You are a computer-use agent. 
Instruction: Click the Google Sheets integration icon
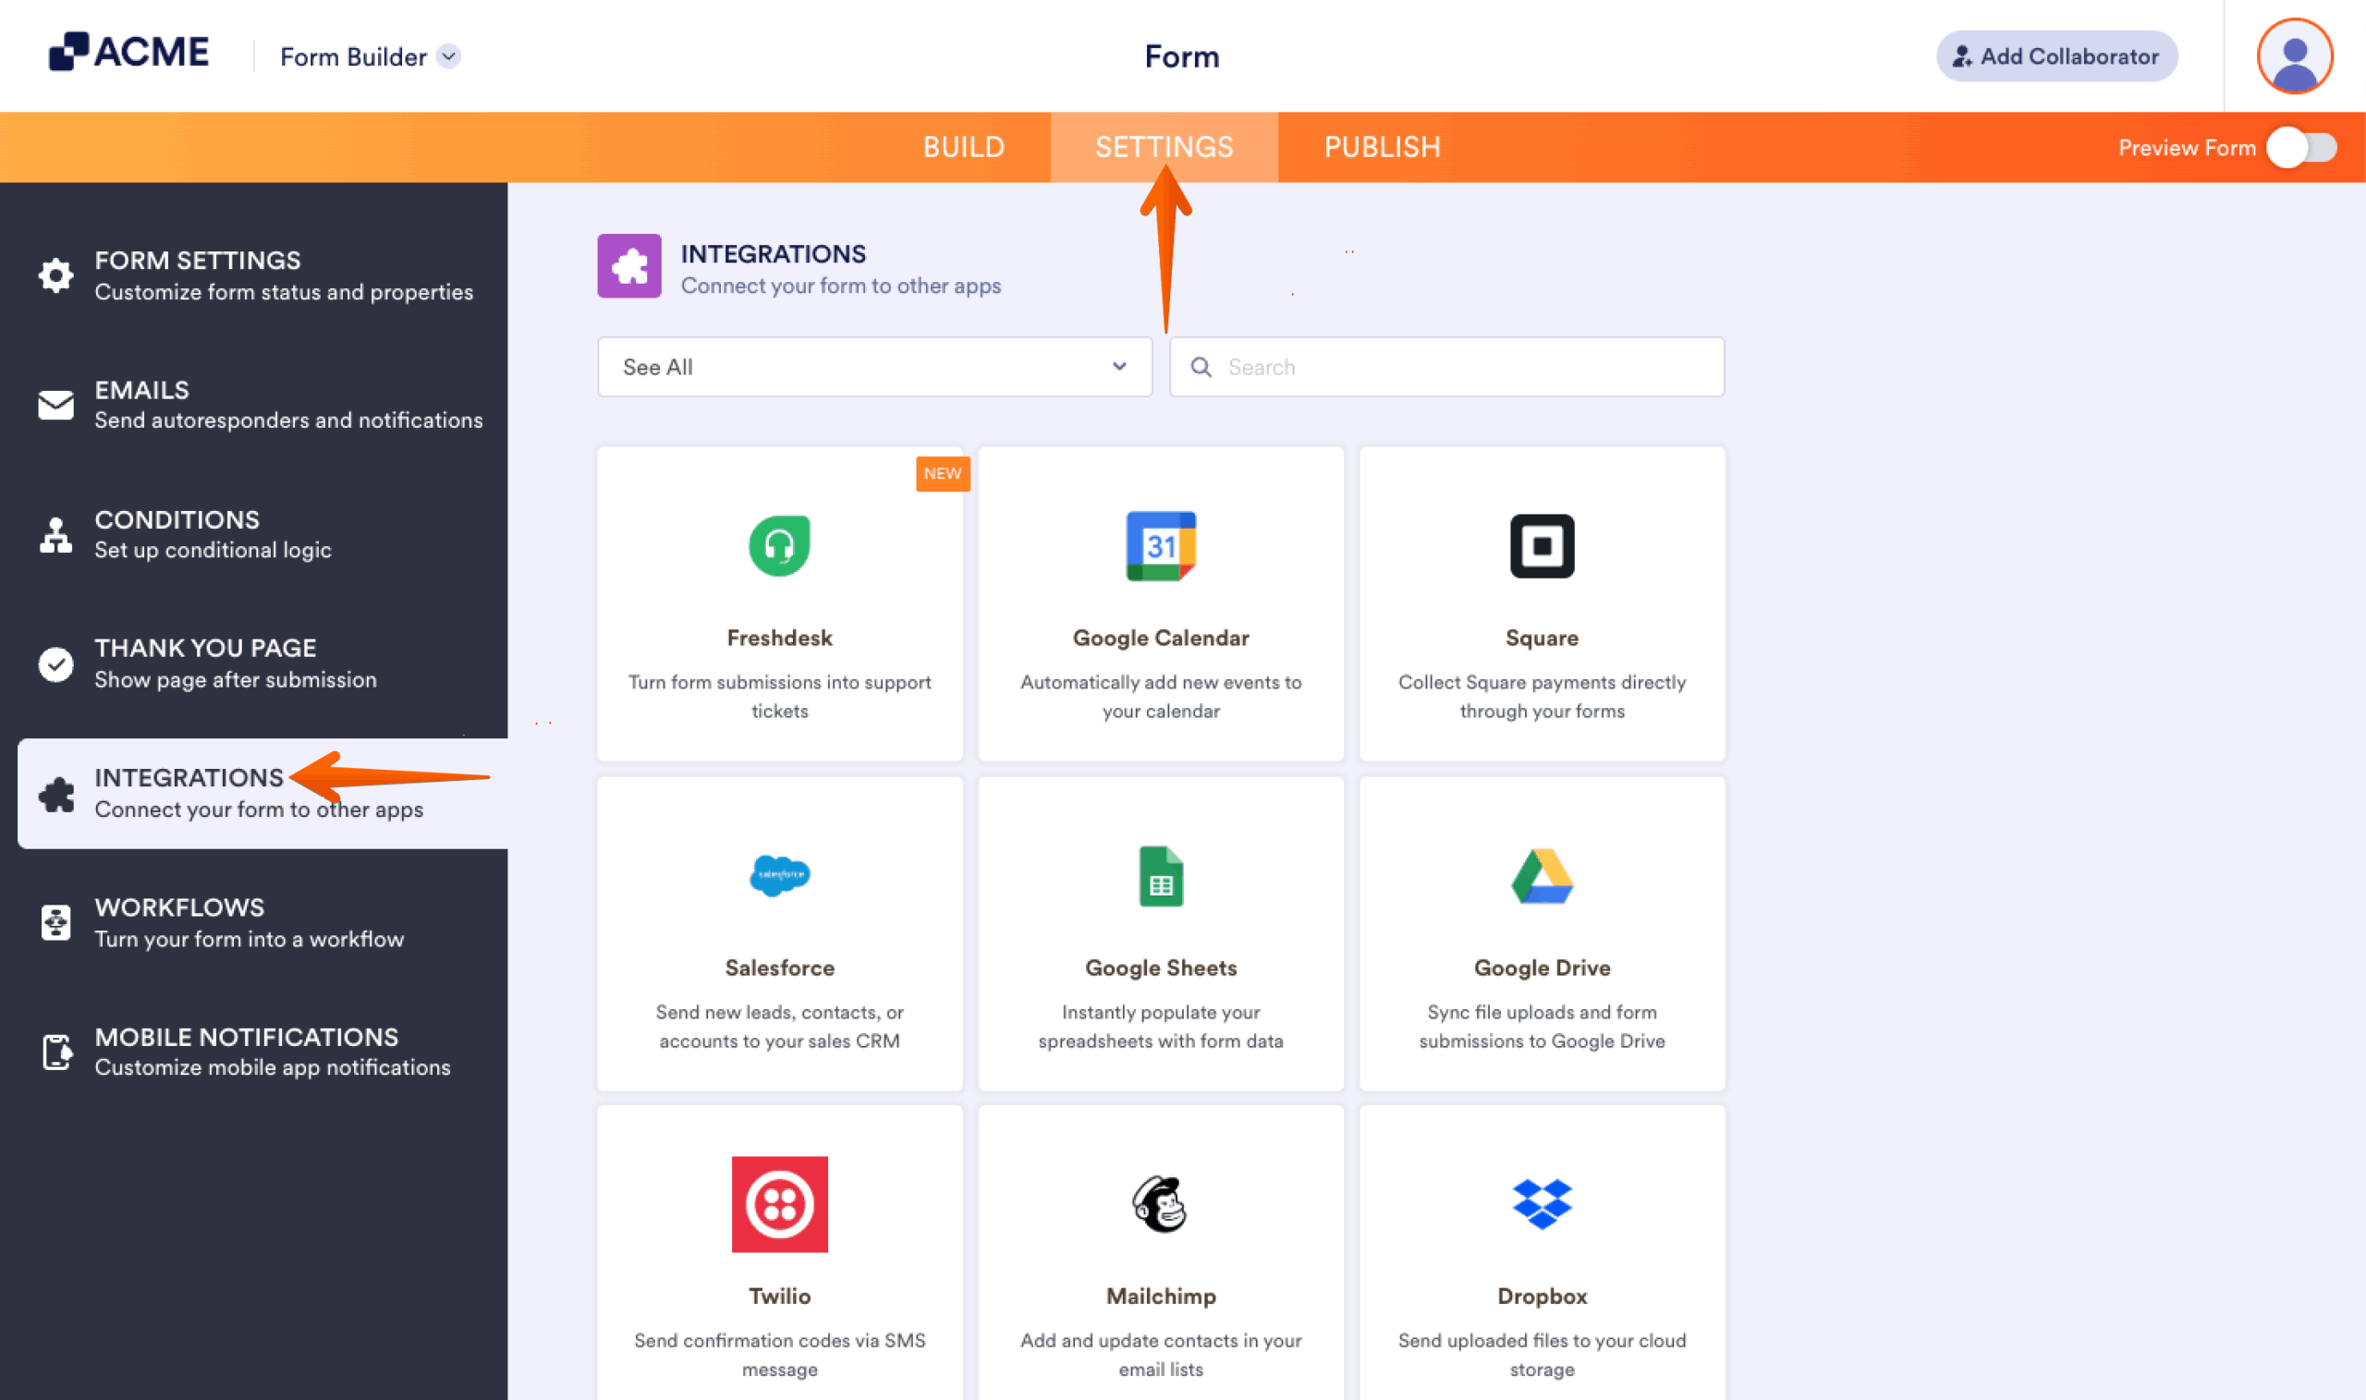point(1162,876)
